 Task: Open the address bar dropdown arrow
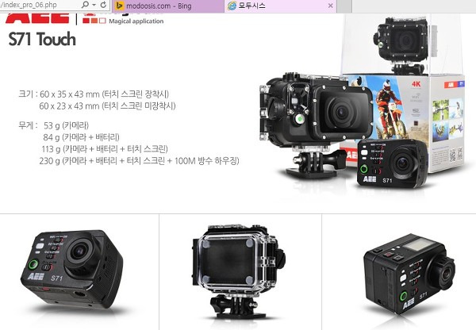click(x=94, y=5)
